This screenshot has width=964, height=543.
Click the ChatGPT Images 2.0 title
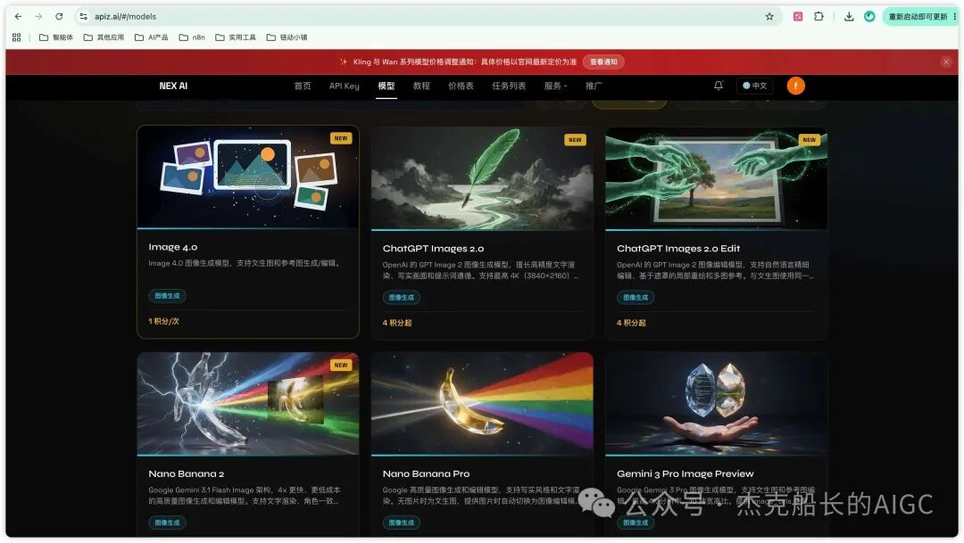pos(433,248)
